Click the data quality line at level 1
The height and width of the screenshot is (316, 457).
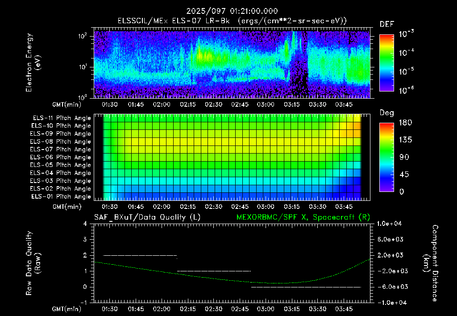[x=214, y=271]
